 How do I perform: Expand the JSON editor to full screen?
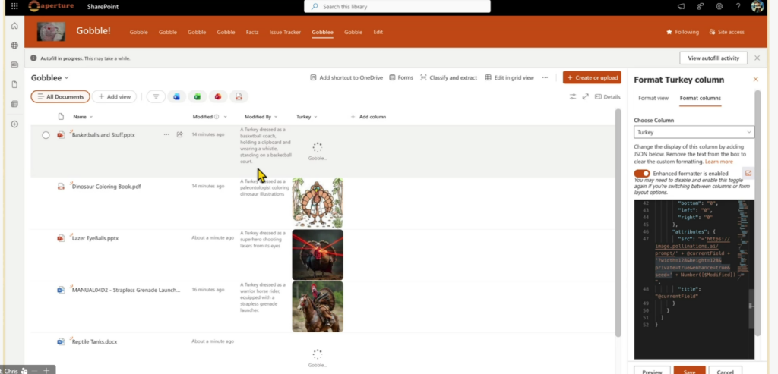coord(748,174)
